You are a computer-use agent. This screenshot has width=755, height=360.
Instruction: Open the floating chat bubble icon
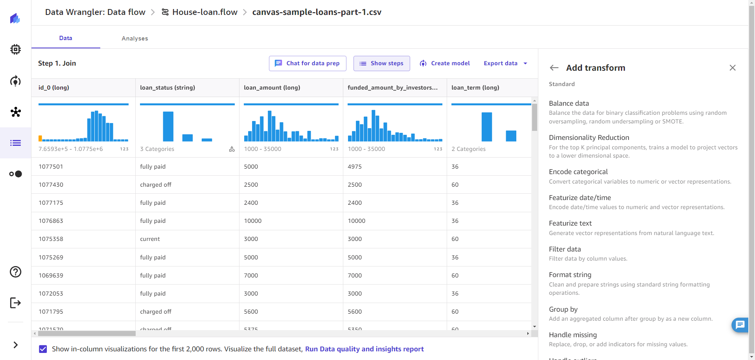[x=740, y=325]
